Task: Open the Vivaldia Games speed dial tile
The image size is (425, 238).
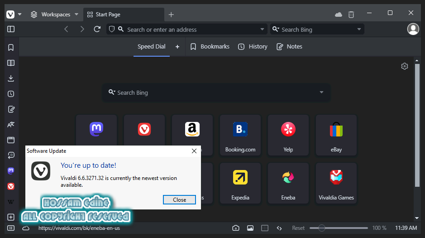Action: click(x=336, y=183)
